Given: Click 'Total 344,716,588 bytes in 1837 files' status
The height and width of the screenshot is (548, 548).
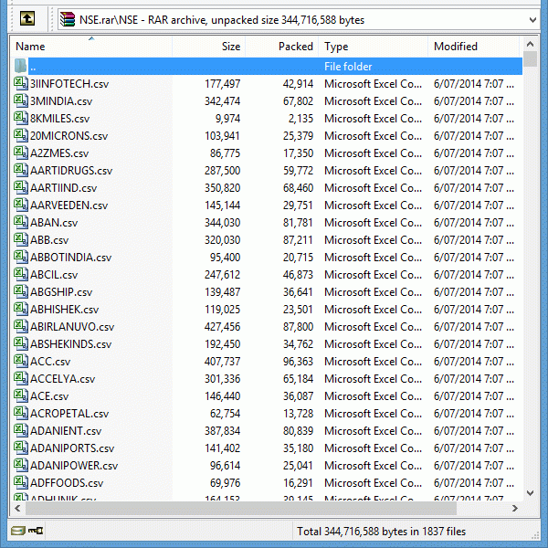Looking at the screenshot, I should [381, 532].
